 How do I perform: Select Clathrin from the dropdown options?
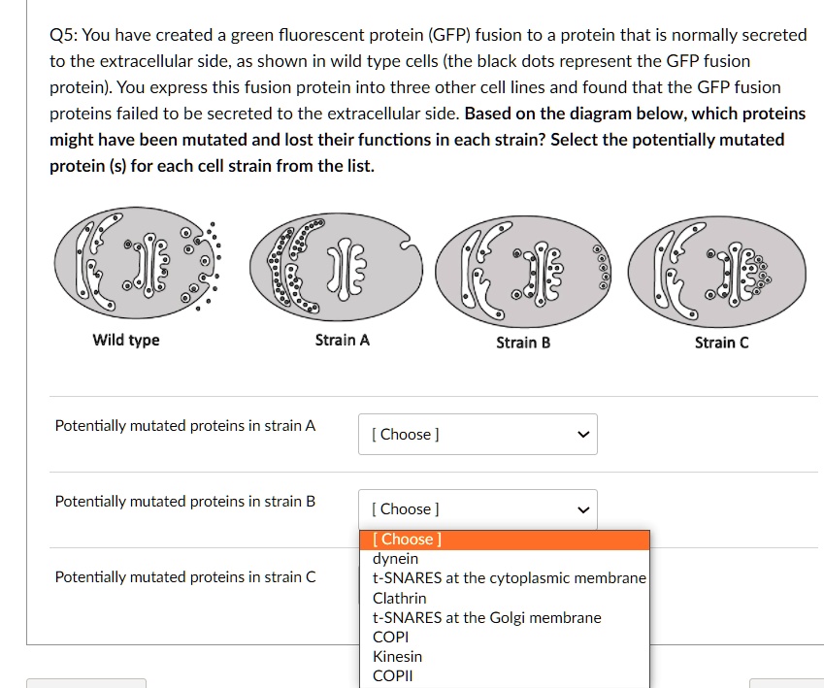click(399, 598)
